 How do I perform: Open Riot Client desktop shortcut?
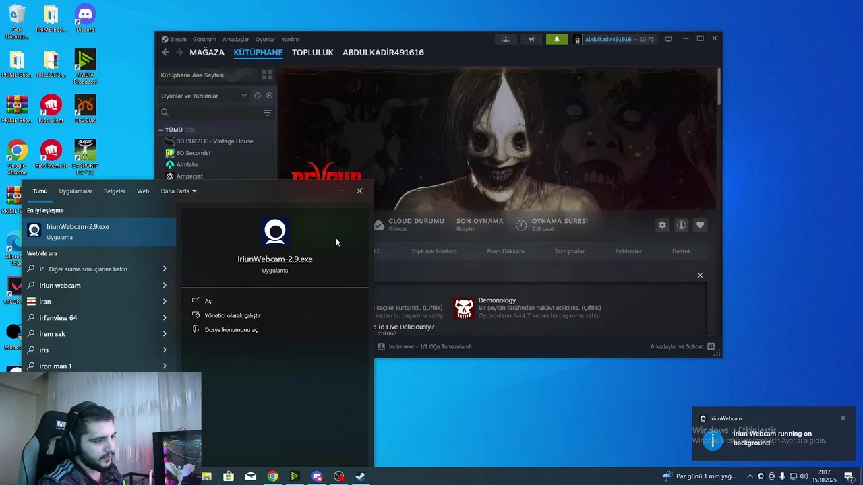pos(51,109)
